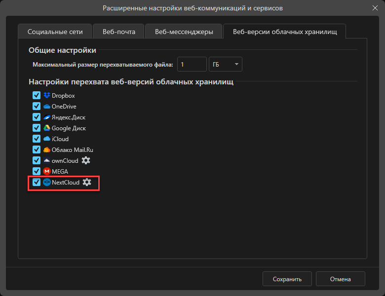Toggle the MEGA checkbox
The height and width of the screenshot is (296, 385).
click(x=37, y=171)
